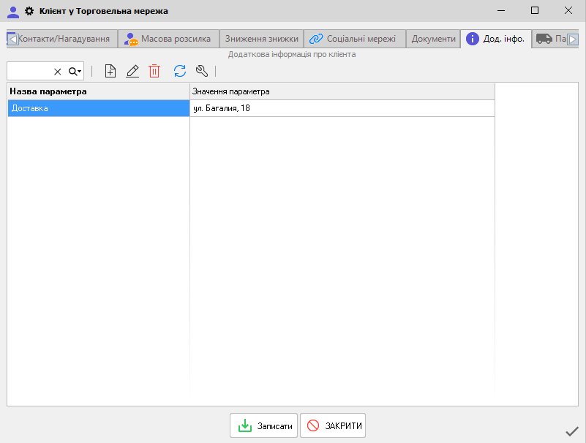Click the edit pencil icon
The height and width of the screenshot is (443, 586).
click(132, 71)
